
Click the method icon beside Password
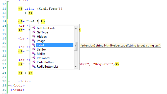click(x=34, y=58)
